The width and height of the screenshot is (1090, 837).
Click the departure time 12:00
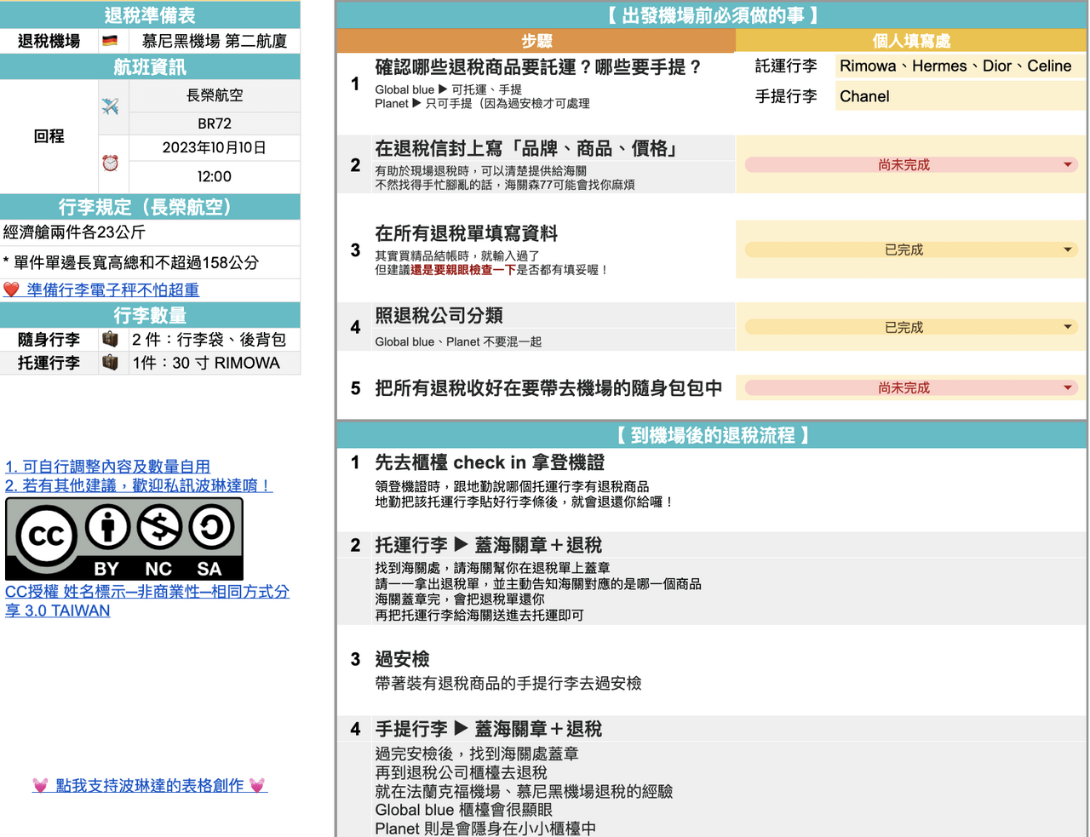click(x=215, y=176)
